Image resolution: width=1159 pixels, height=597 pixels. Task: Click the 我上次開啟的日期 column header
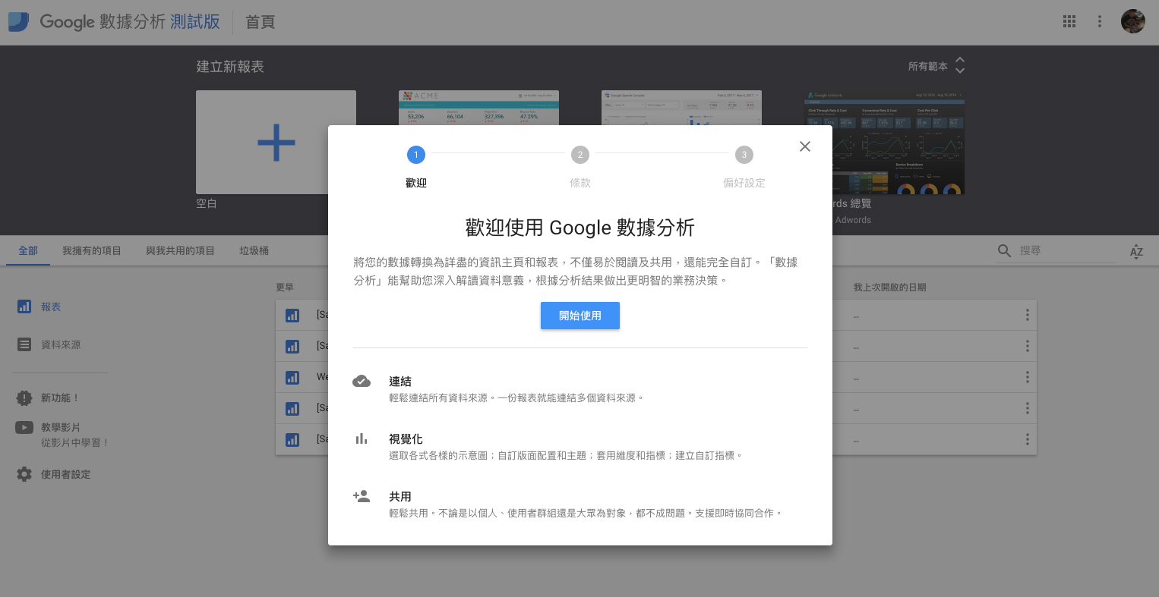pos(889,287)
